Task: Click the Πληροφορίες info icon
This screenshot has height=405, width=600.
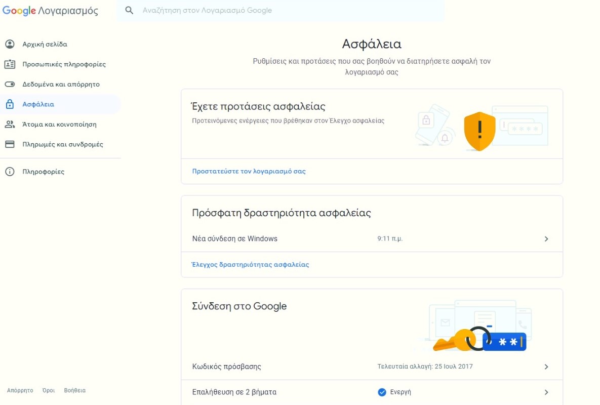Action: coord(10,172)
